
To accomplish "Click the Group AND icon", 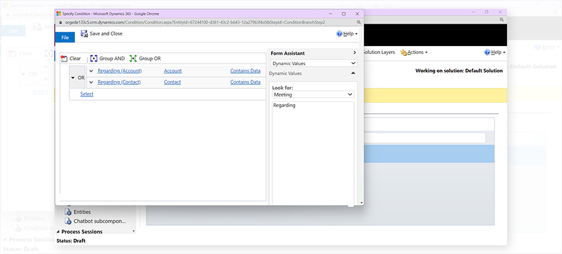I will 94,59.
